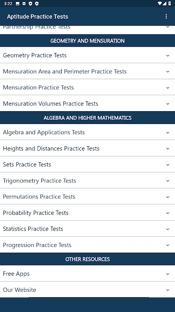This screenshot has width=175, height=312.
Task: Click the Geometry and Mensuration section header
Action: coord(87,41)
